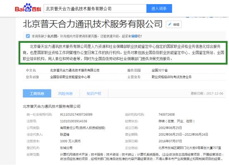Click the 公司类型 value 有限责任公司
This screenshot has width=229, height=165.
click(83, 128)
